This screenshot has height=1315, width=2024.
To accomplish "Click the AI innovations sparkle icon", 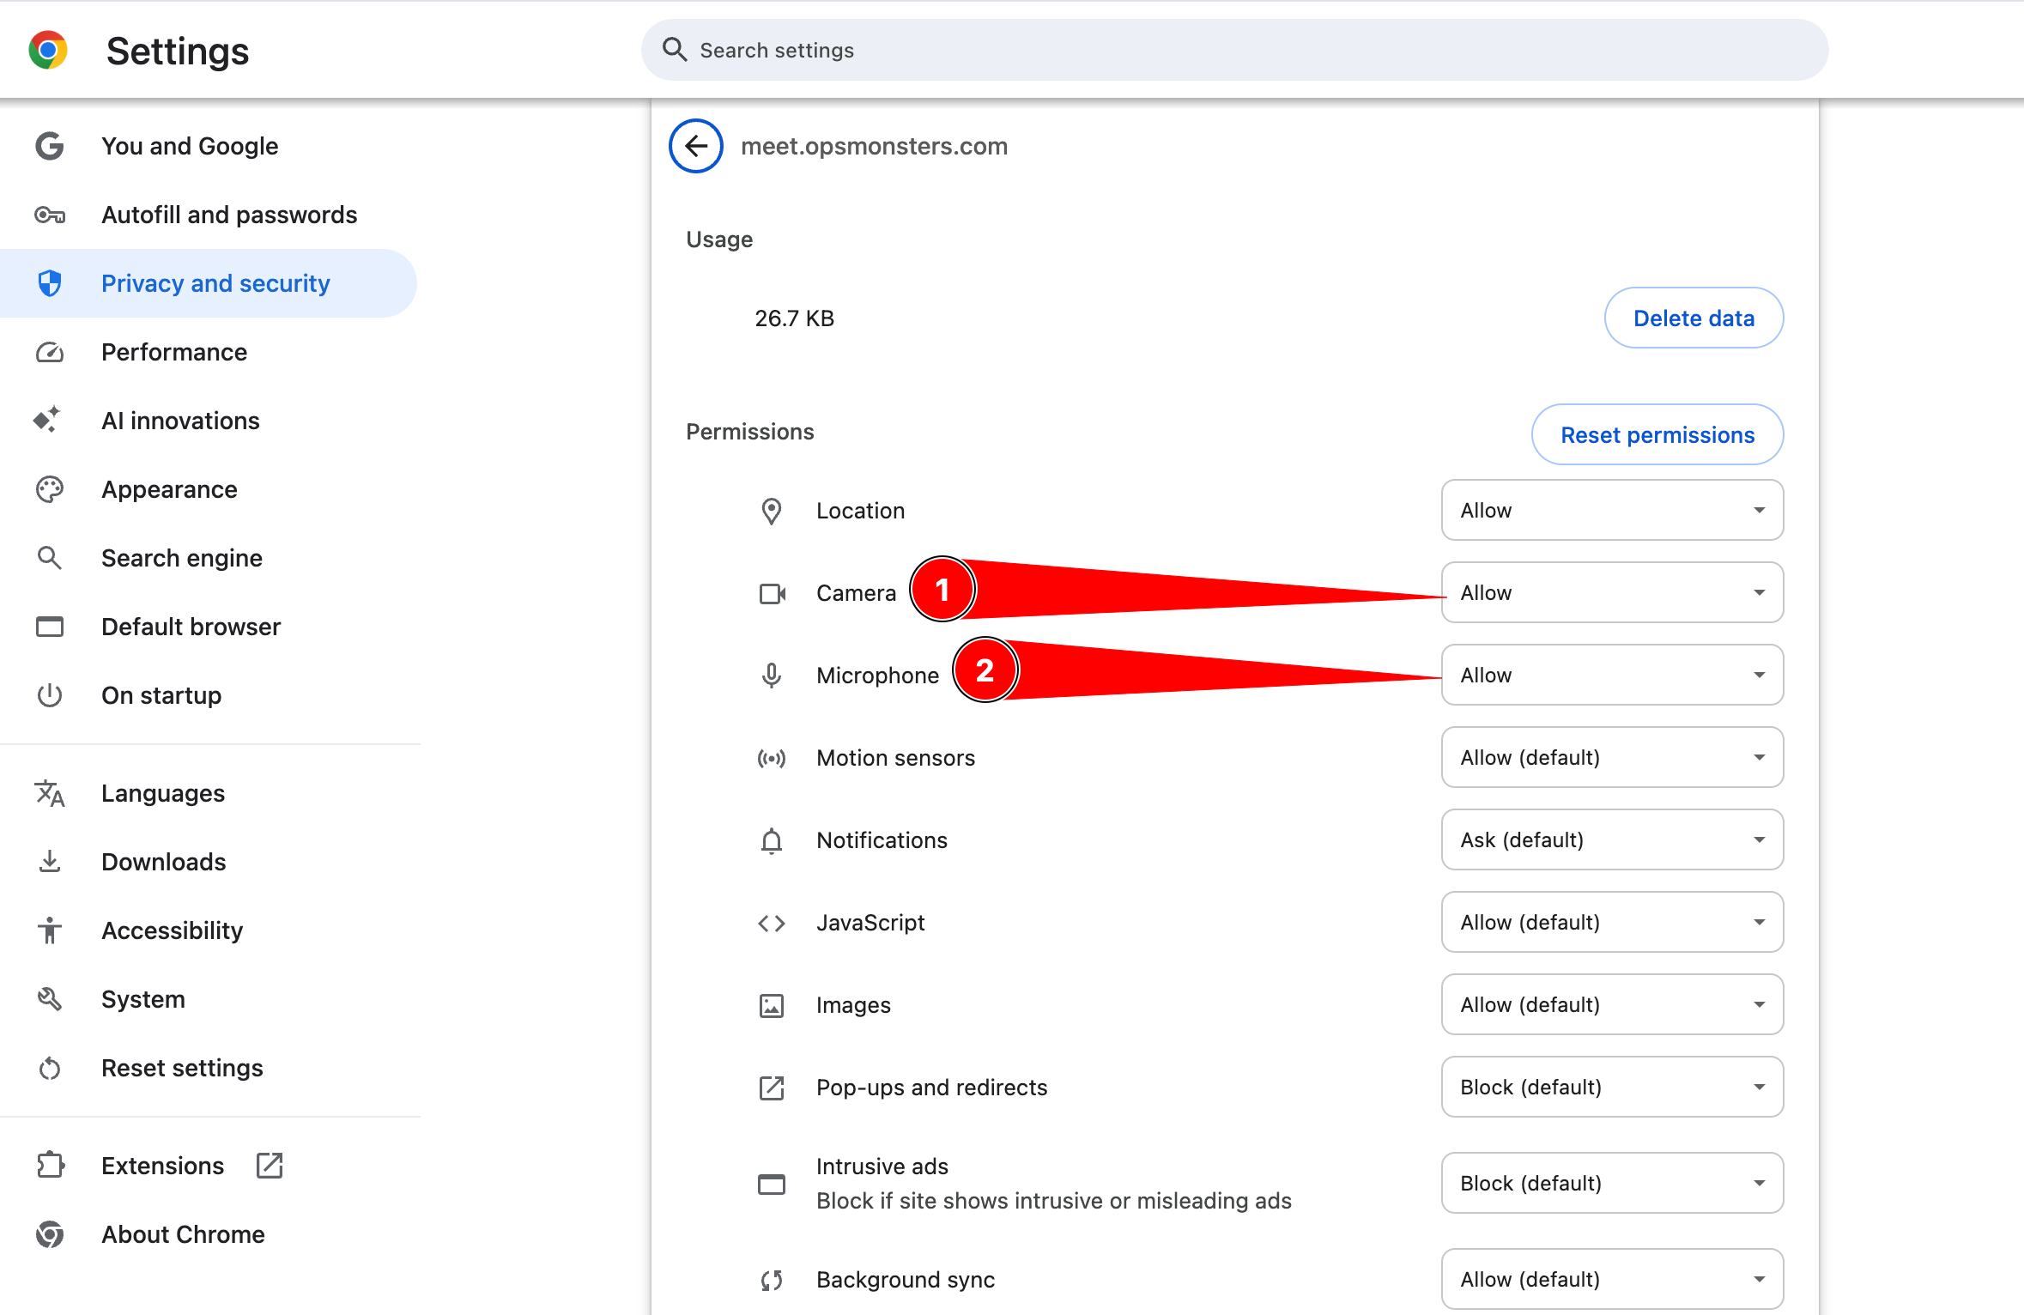I will (48, 421).
